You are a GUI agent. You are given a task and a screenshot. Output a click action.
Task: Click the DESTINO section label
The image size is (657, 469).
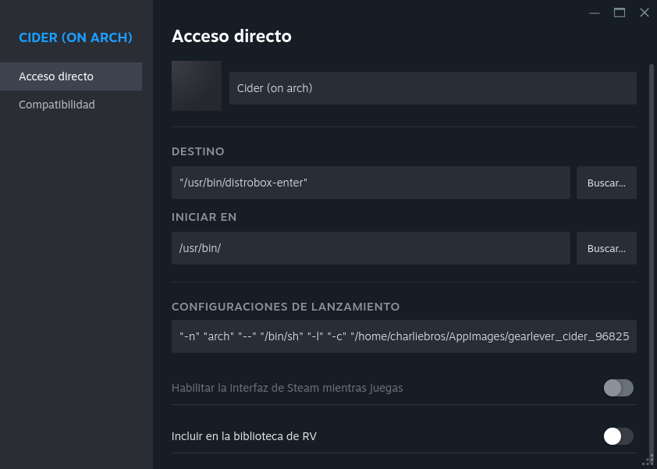(197, 151)
